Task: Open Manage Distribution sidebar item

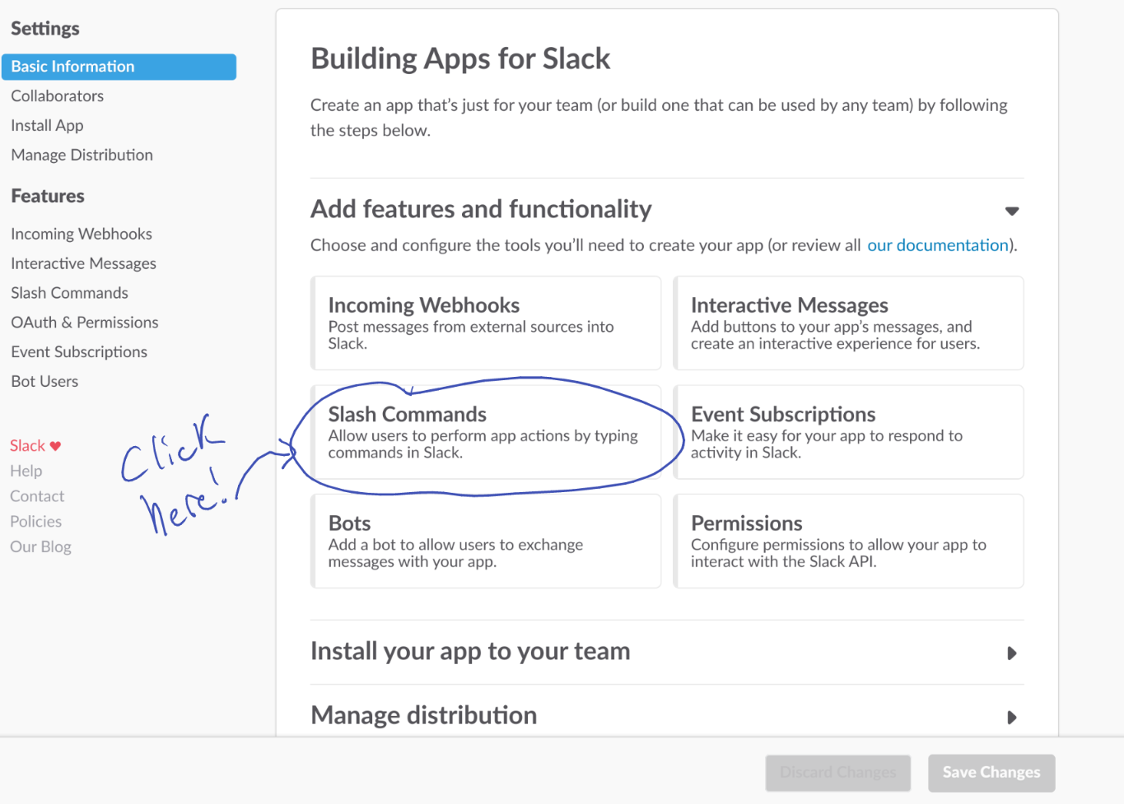Action: (x=82, y=156)
